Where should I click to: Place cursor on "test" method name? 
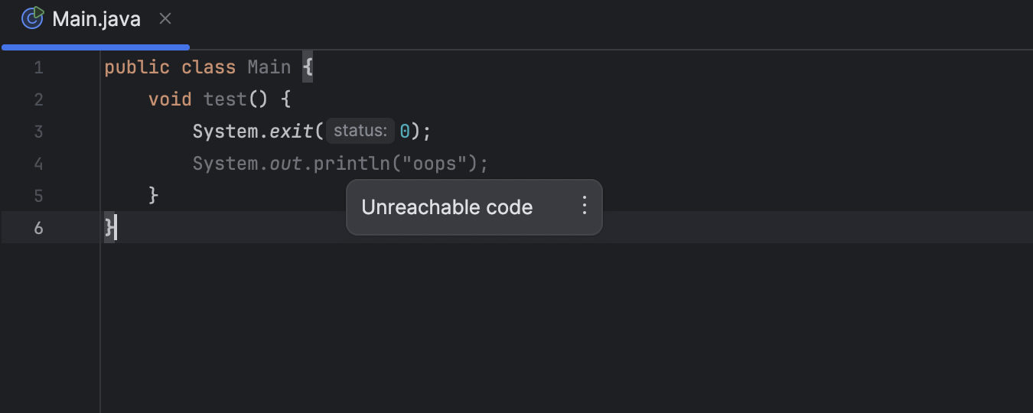pos(225,99)
